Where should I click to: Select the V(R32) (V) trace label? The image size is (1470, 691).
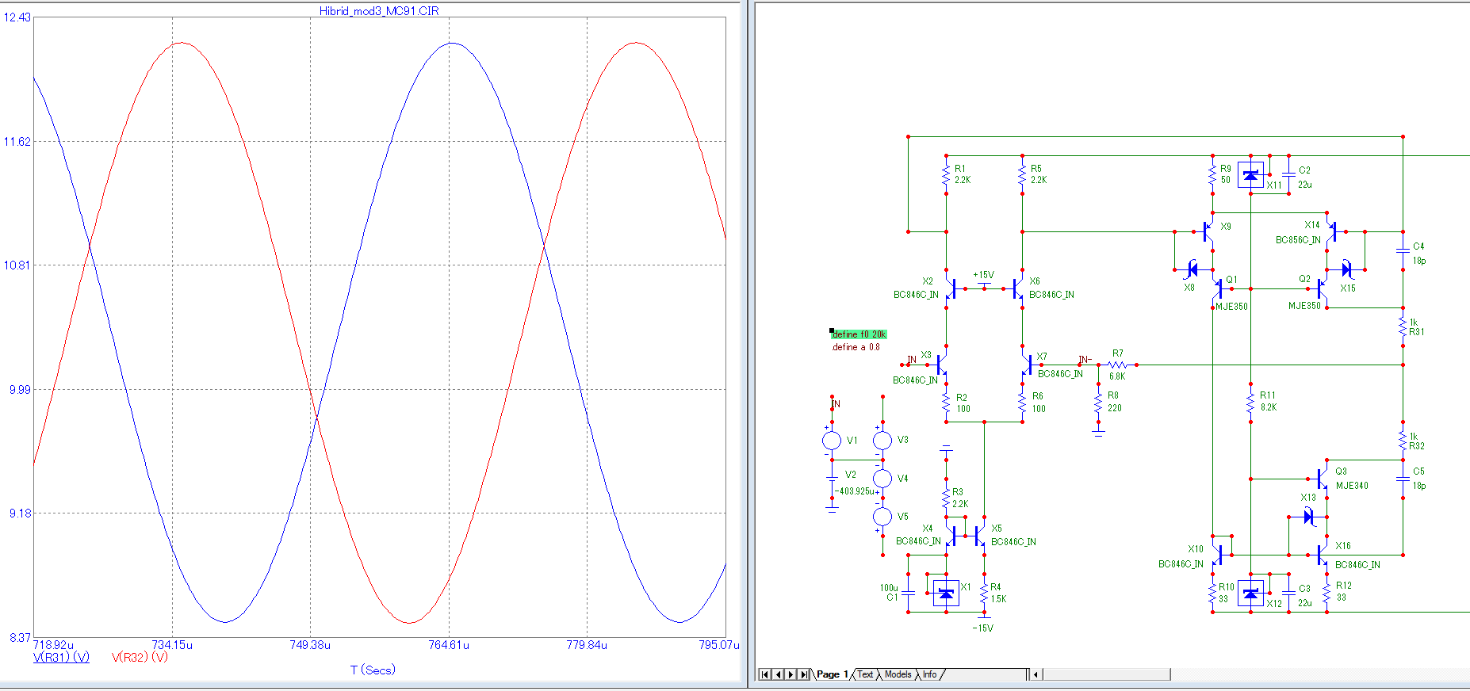point(140,657)
